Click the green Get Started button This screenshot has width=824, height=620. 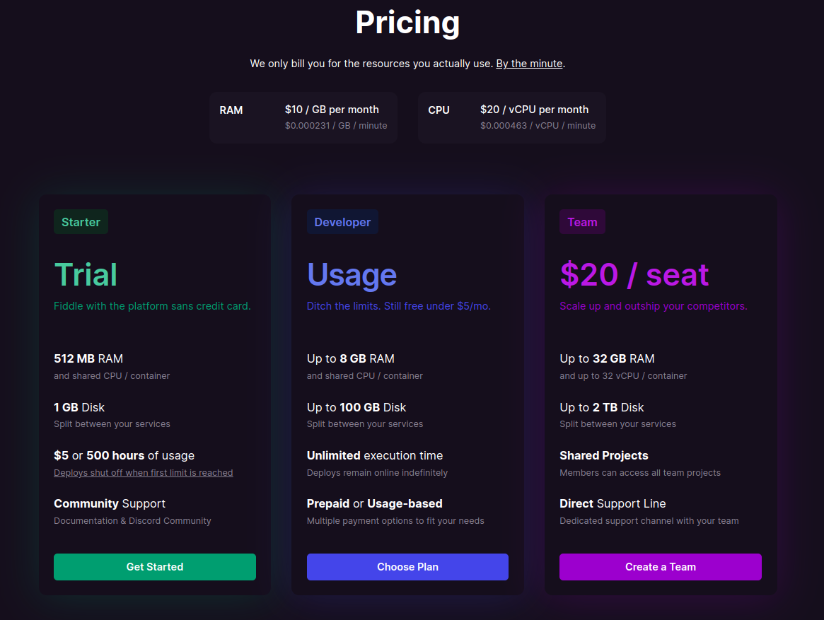(x=154, y=567)
